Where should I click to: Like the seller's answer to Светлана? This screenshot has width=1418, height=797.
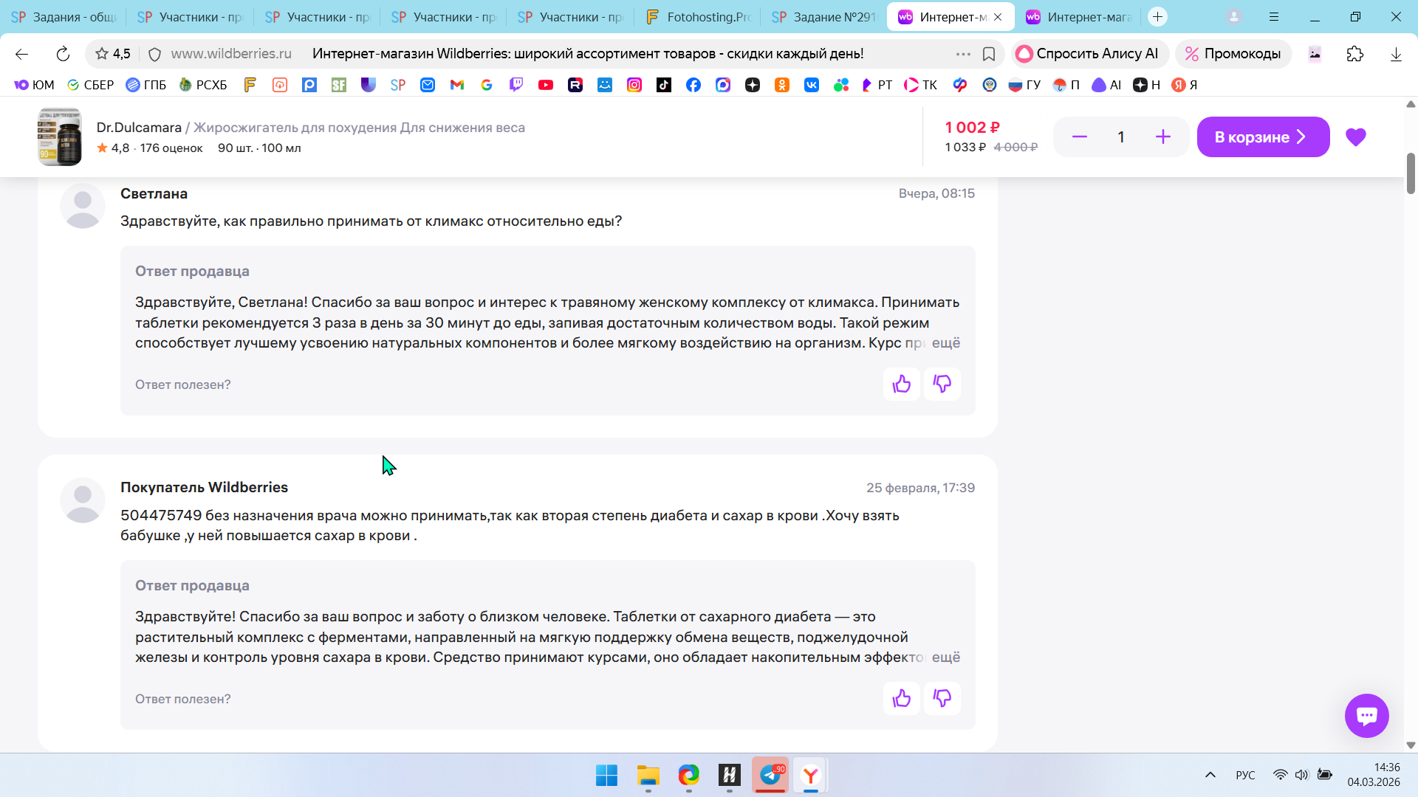coord(901,384)
